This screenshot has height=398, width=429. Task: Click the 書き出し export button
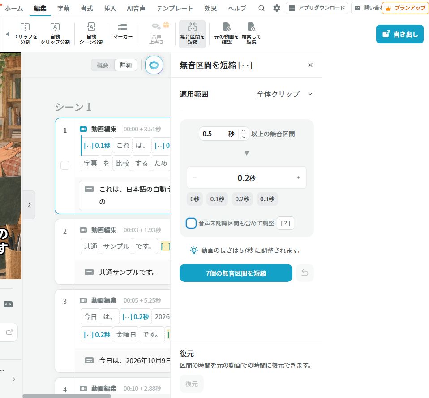click(x=400, y=34)
